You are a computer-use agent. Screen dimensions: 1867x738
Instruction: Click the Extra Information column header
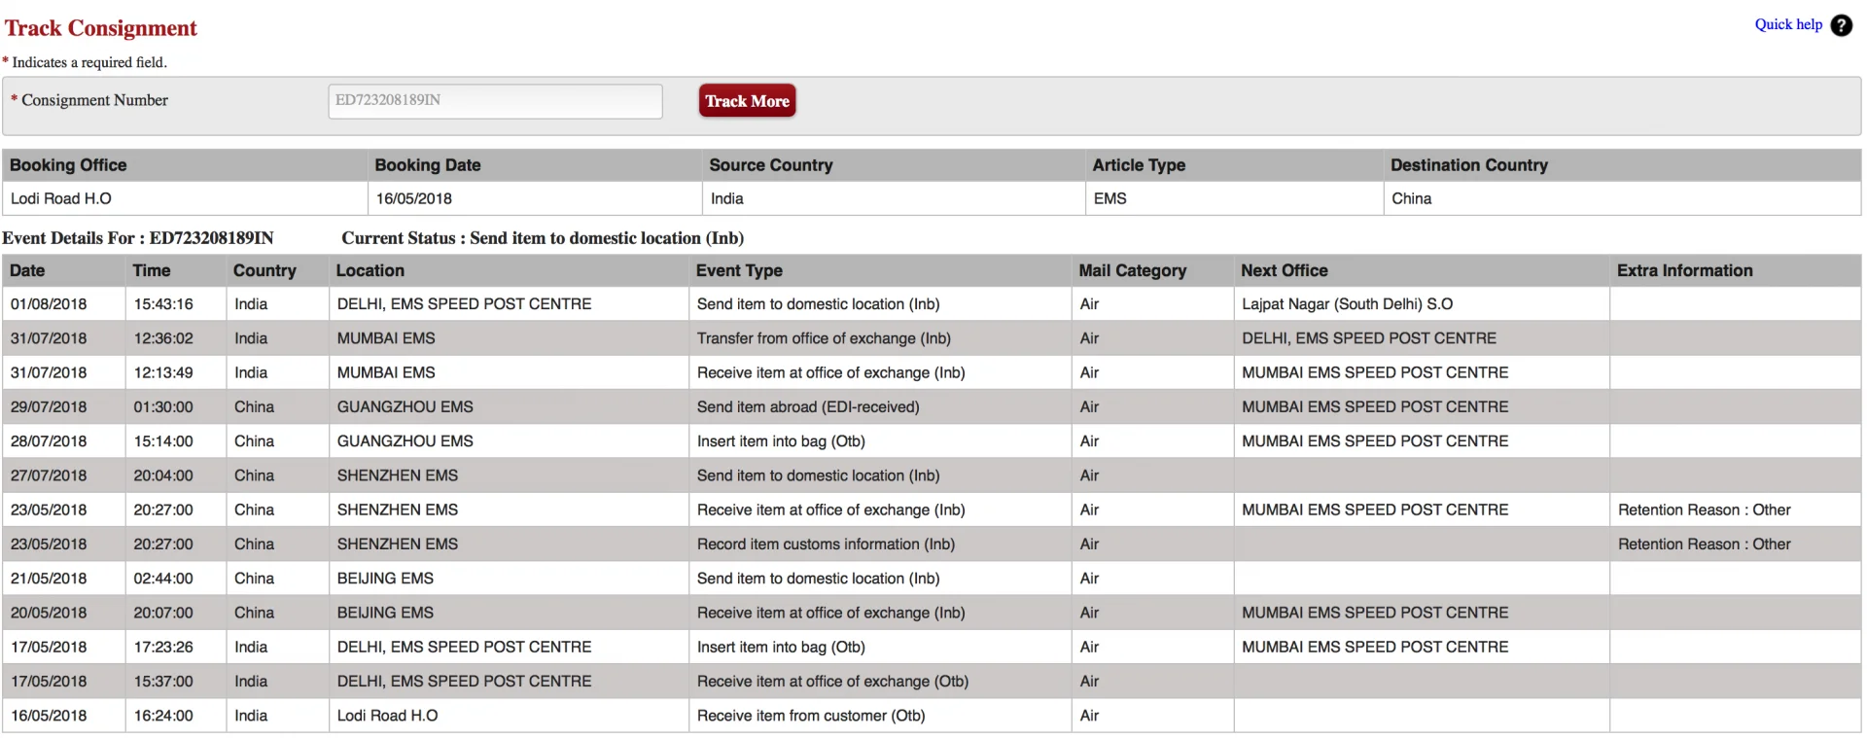[1684, 271]
